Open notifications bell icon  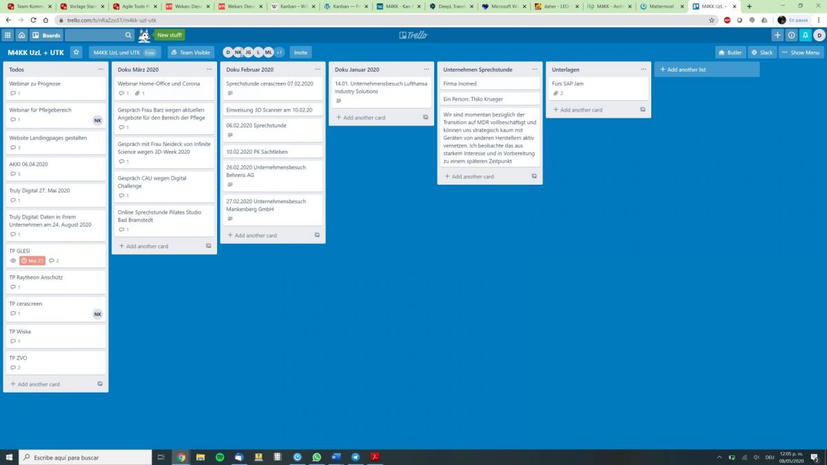point(805,35)
